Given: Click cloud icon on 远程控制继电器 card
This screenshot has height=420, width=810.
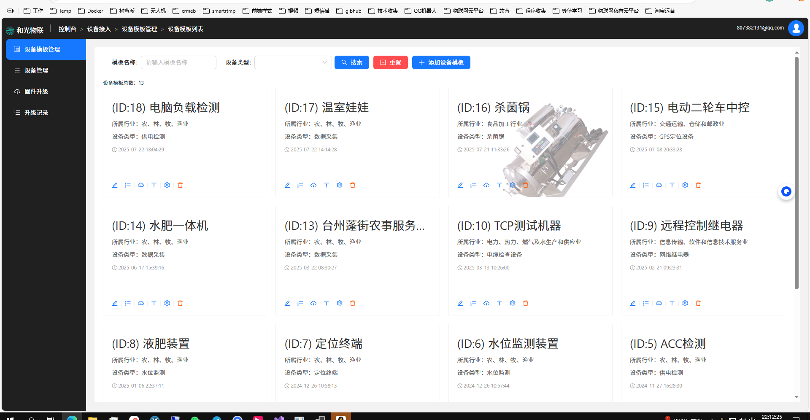Looking at the screenshot, I should pos(659,303).
